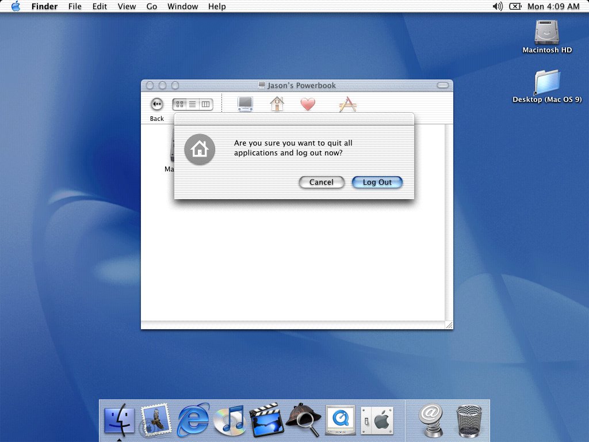The width and height of the screenshot is (589, 442).
Task: Toggle the Finder toolbar with the pill button
Action: pyautogui.click(x=443, y=85)
